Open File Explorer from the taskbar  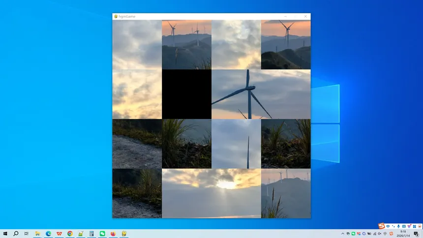tap(37, 234)
